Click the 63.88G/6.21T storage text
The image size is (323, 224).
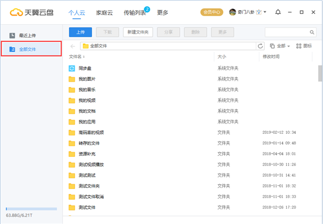(x=19, y=215)
